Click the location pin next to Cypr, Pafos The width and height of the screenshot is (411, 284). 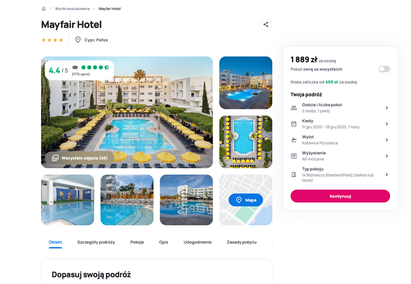pos(78,40)
